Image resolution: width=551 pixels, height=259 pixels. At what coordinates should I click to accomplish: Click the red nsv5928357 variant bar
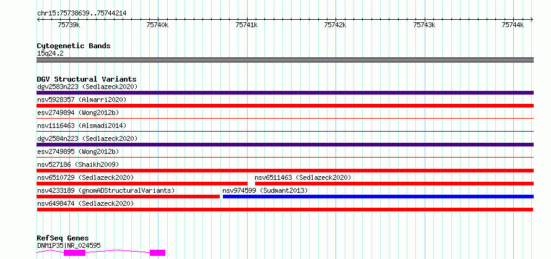point(285,106)
